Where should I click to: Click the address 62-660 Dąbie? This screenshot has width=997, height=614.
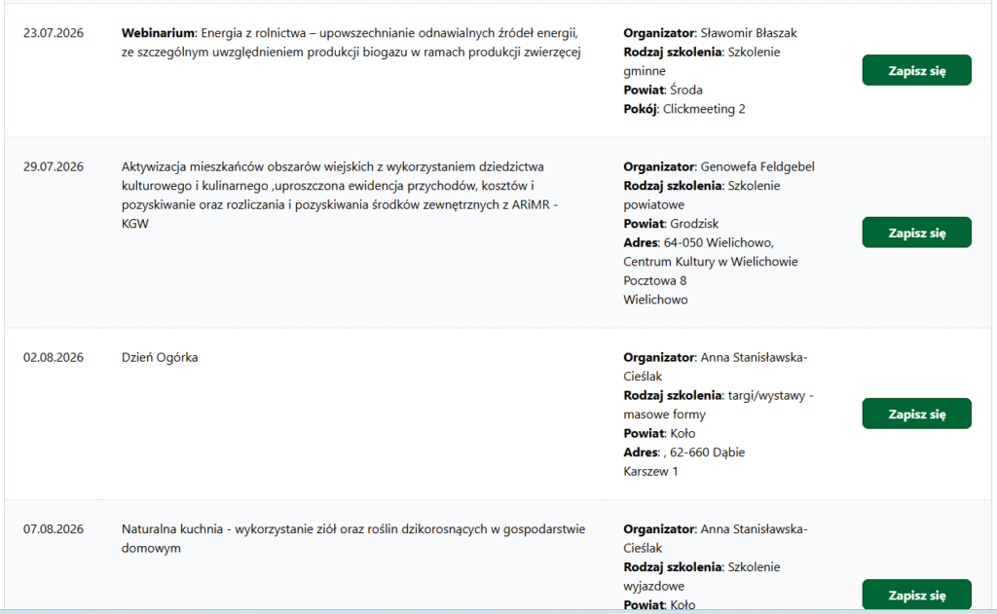(x=707, y=452)
